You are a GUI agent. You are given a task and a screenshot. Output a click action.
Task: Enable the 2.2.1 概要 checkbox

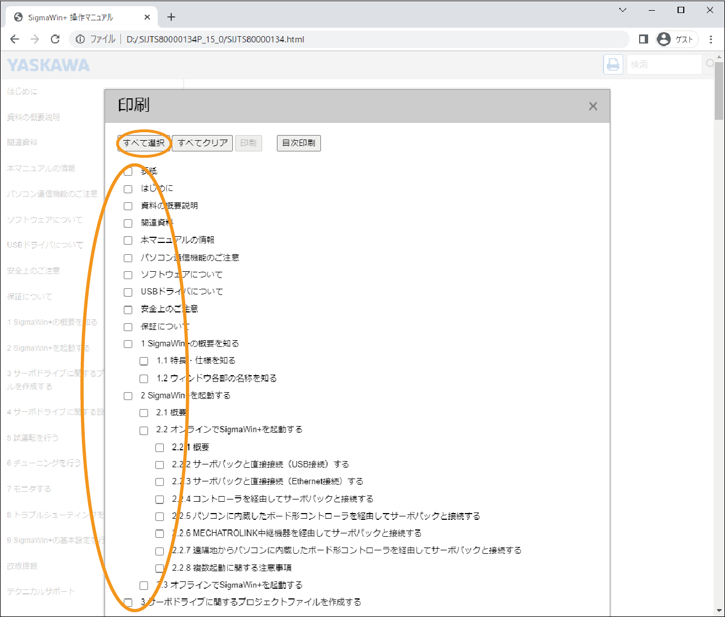pos(160,448)
